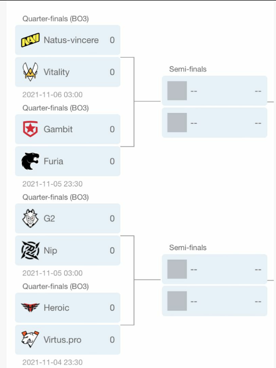Click the Vitality bee logo

coord(30,72)
